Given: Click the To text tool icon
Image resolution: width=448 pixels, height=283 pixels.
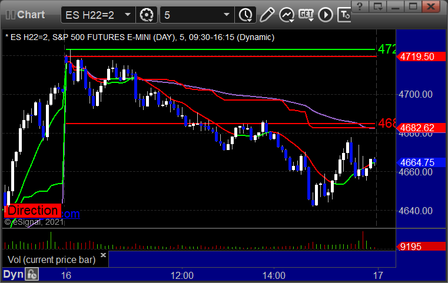Looking at the screenshot, I should pyautogui.click(x=344, y=15).
